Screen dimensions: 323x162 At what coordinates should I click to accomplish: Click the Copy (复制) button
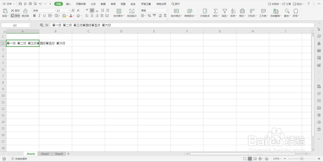click(16, 15)
